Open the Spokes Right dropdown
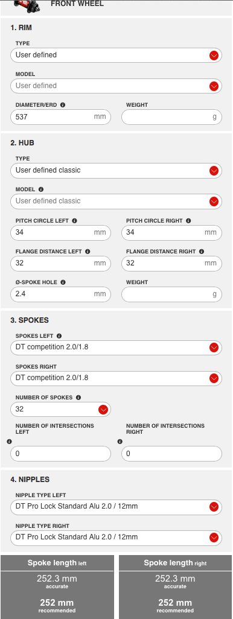This screenshot has height=619, width=233. point(116,378)
